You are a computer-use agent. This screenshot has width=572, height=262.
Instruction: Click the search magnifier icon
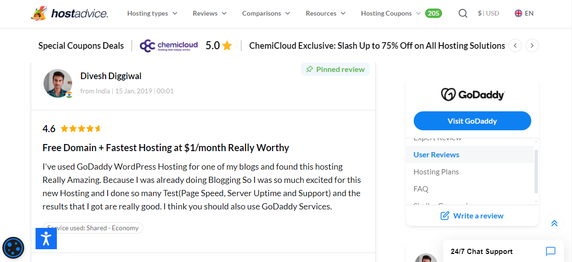click(x=463, y=13)
